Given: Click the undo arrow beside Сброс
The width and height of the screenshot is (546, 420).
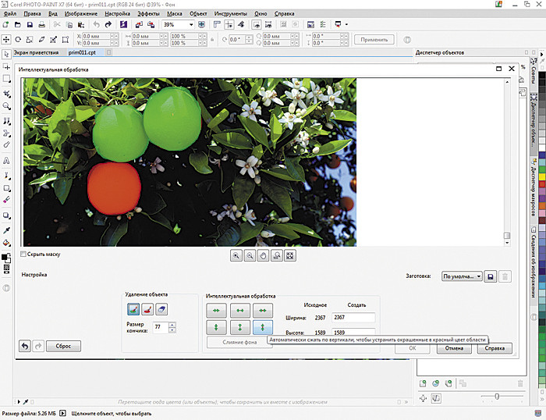Looking at the screenshot, I should pos(25,346).
